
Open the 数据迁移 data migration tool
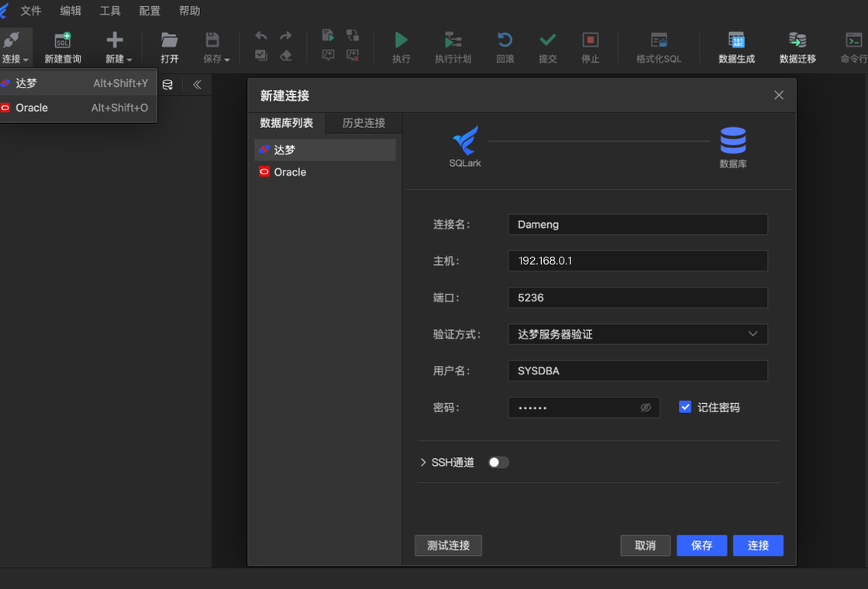797,47
